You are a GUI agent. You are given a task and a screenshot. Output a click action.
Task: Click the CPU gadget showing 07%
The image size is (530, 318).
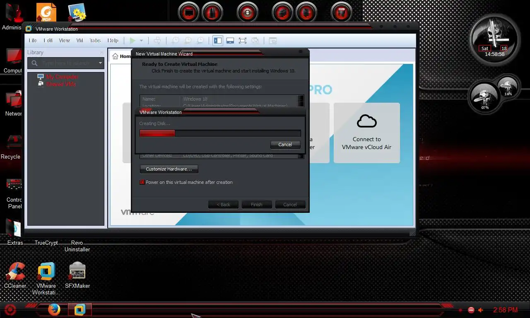point(485,97)
